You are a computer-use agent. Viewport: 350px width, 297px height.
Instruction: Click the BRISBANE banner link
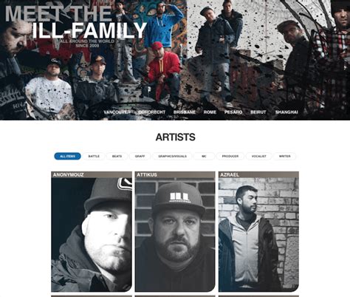coord(185,112)
